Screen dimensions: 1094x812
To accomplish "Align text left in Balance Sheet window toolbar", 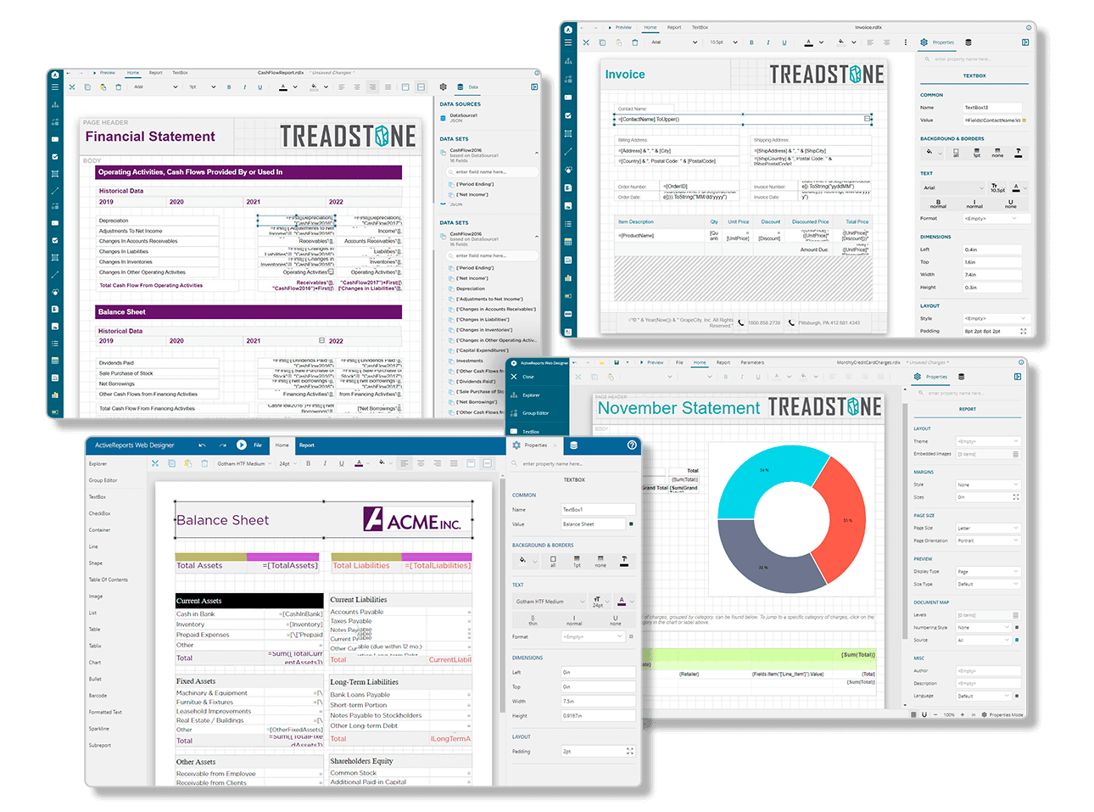I will pyautogui.click(x=405, y=463).
